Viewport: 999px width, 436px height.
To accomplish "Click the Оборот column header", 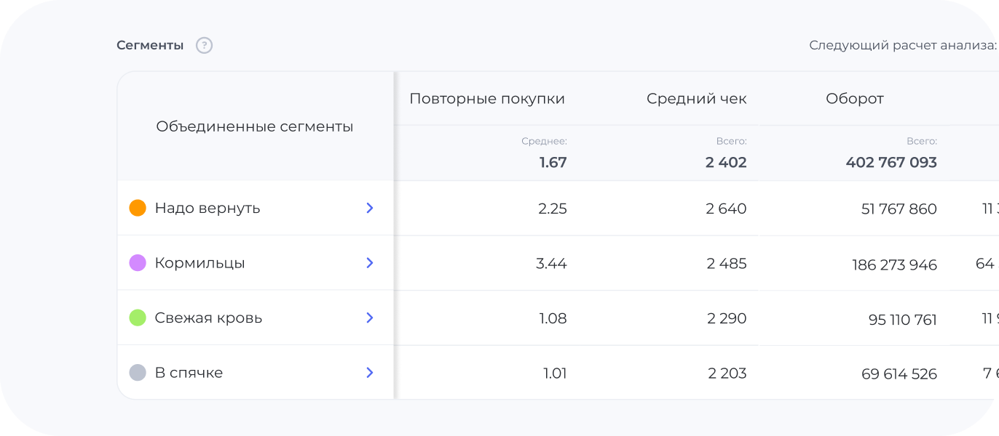I will click(854, 99).
